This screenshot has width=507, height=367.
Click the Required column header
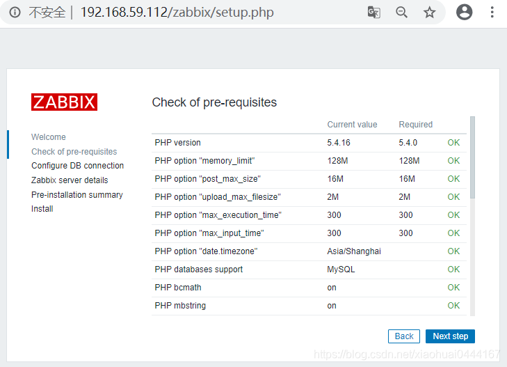pyautogui.click(x=415, y=124)
